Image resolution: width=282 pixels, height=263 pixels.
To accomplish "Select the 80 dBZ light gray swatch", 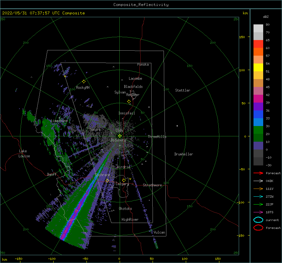I will (x=258, y=28).
